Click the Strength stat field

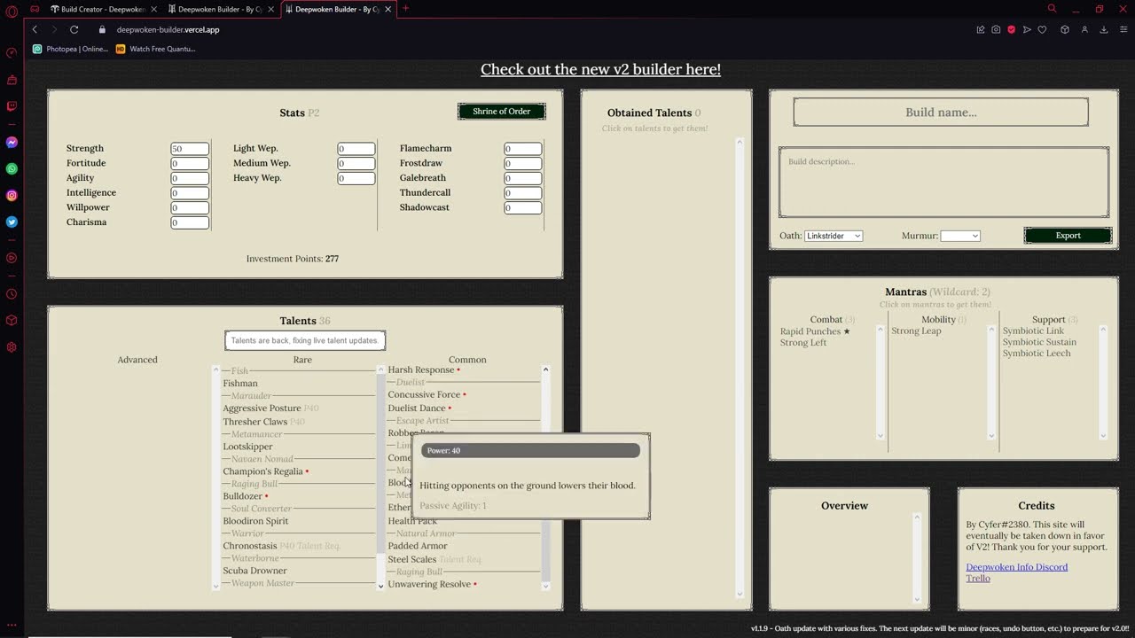coord(190,149)
